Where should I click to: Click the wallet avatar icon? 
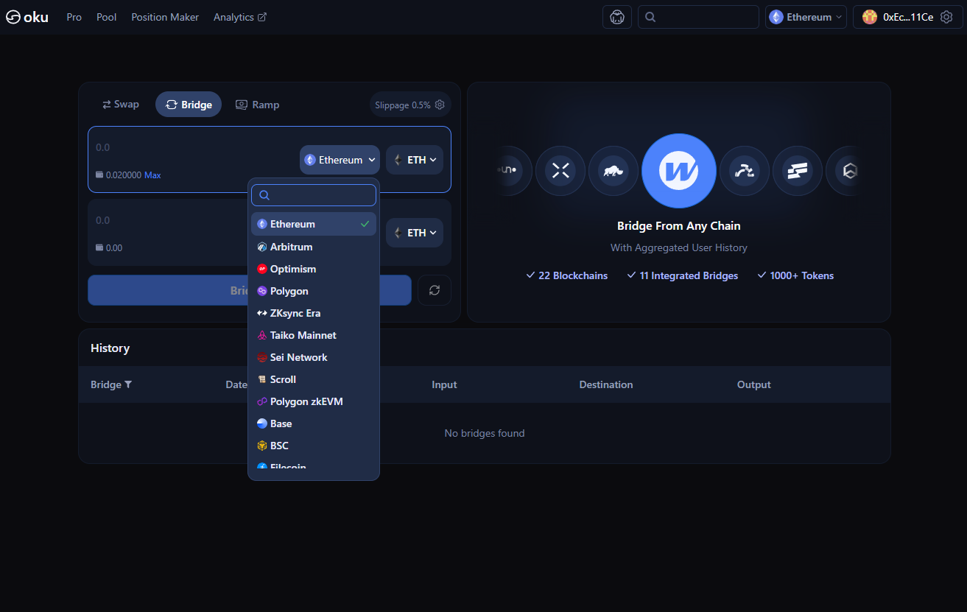tap(870, 17)
